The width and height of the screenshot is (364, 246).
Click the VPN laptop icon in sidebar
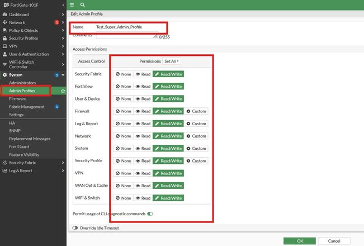(4, 46)
